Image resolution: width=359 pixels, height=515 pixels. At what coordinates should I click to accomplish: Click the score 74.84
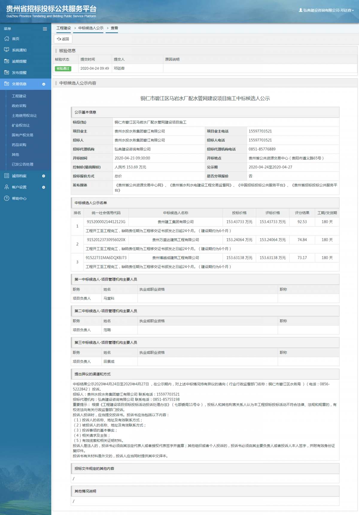pyautogui.click(x=302, y=240)
